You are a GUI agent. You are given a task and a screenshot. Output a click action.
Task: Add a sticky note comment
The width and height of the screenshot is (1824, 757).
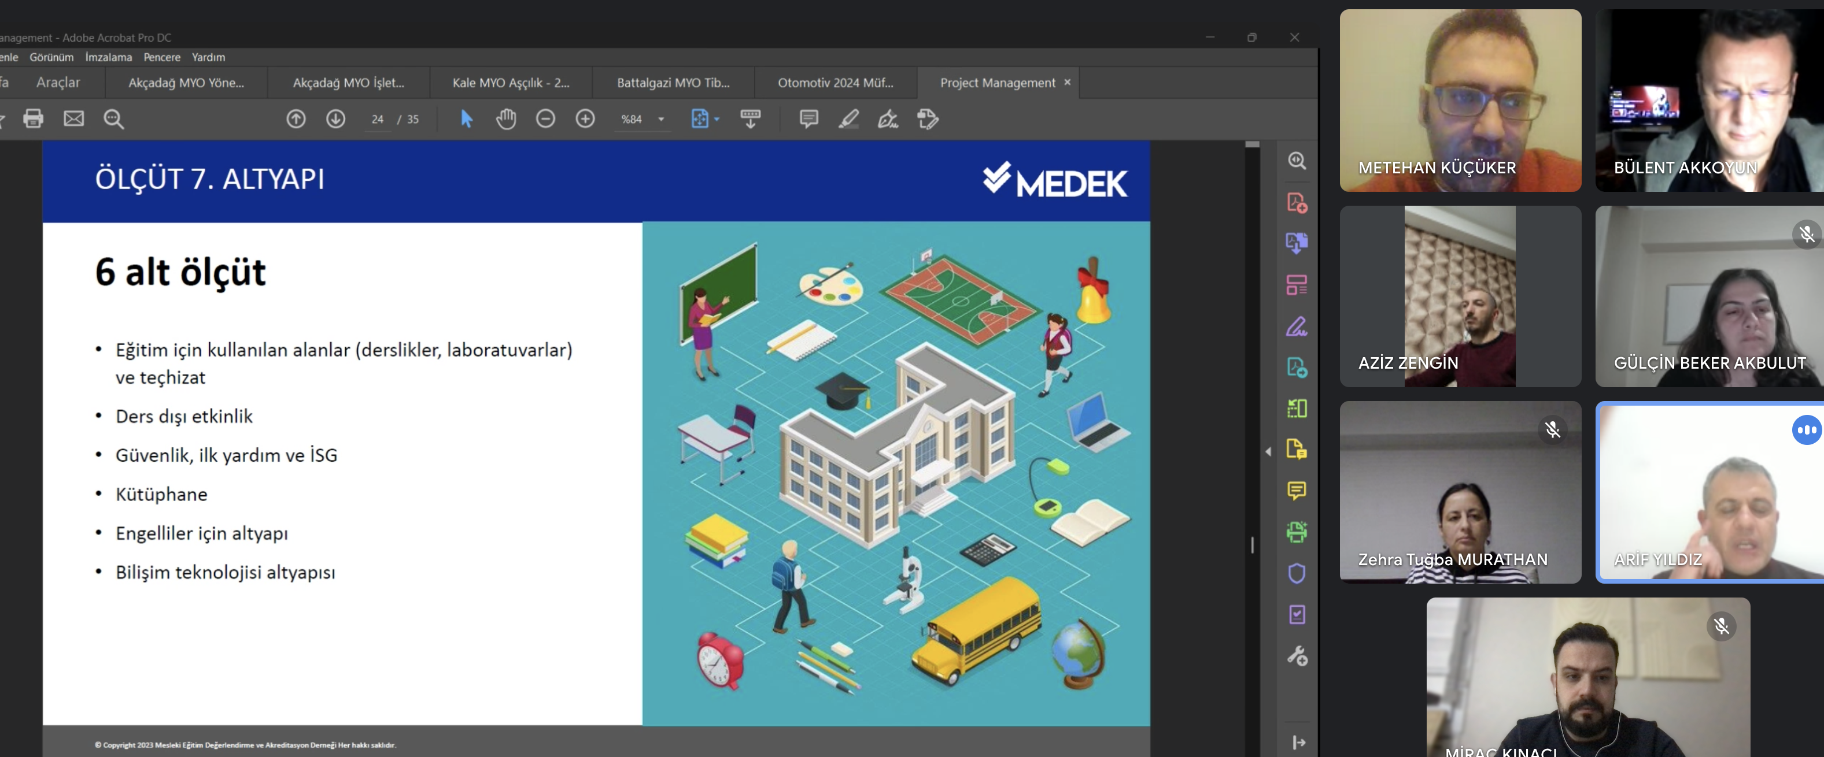click(x=808, y=119)
